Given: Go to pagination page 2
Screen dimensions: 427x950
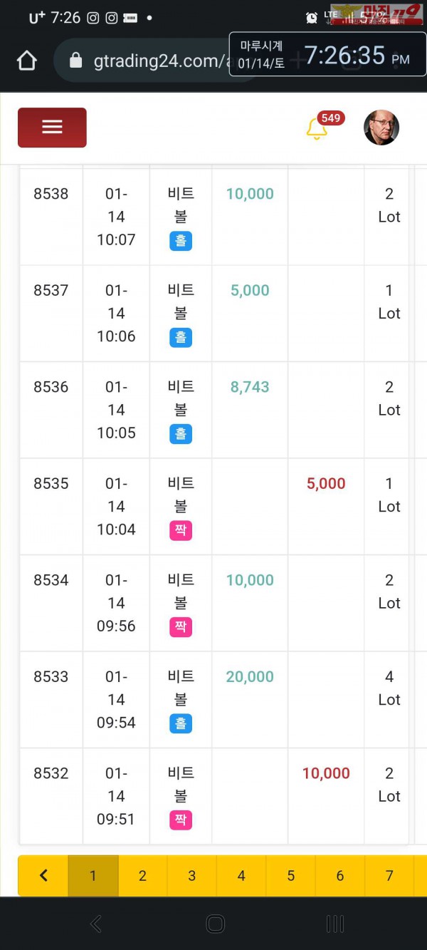Looking at the screenshot, I should click(x=142, y=876).
